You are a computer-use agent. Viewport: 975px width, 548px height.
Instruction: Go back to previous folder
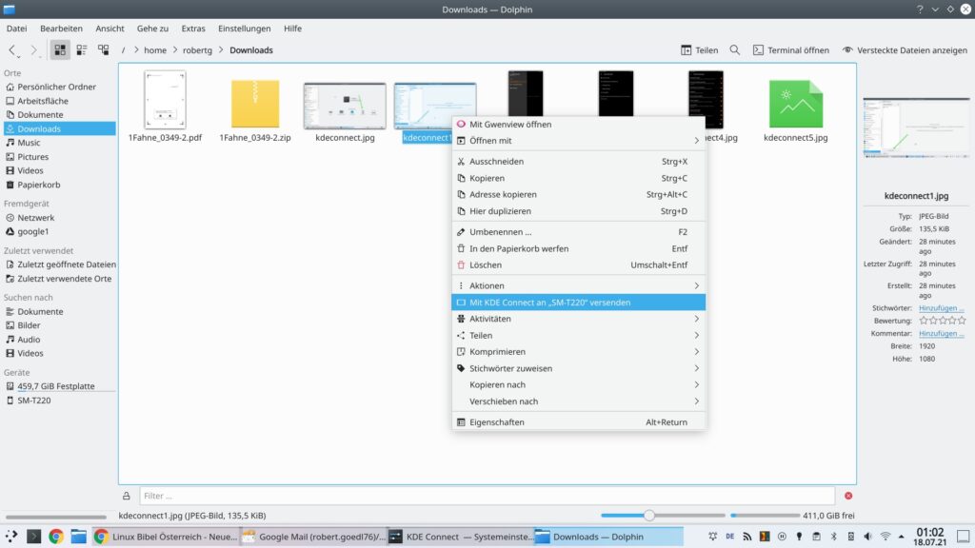[x=12, y=50]
